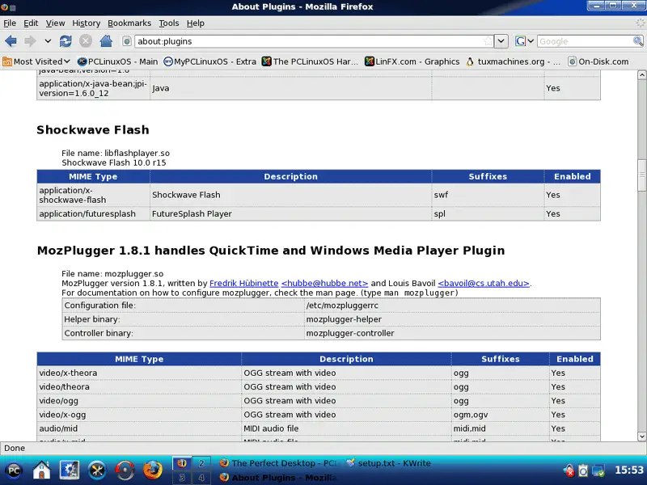The height and width of the screenshot is (485, 647).
Task: Click the vertical scrollbar thumb
Action: click(641, 175)
